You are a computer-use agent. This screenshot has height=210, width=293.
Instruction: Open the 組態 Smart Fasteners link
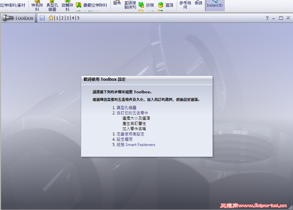pyautogui.click(x=136, y=145)
